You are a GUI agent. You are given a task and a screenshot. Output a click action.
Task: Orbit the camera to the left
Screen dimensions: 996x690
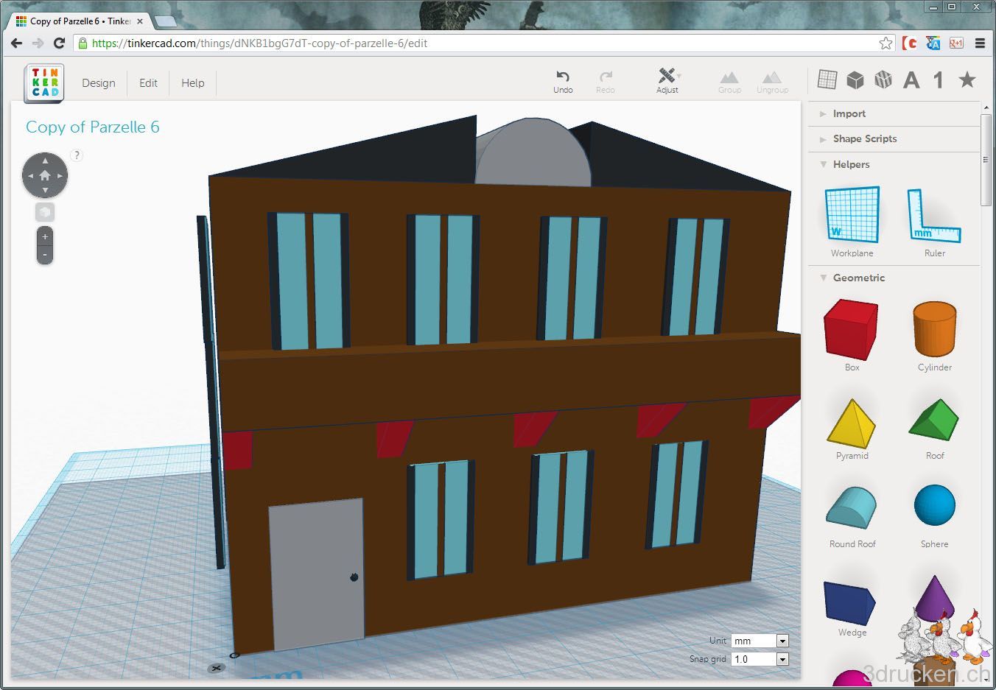coord(29,176)
